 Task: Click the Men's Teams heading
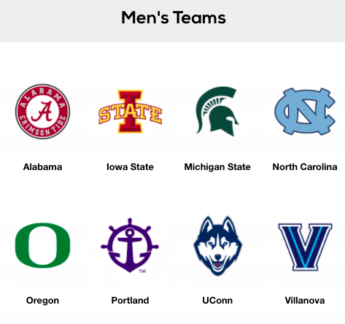pyautogui.click(x=174, y=18)
